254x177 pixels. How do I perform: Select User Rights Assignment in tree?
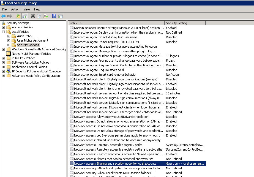(x=32, y=40)
